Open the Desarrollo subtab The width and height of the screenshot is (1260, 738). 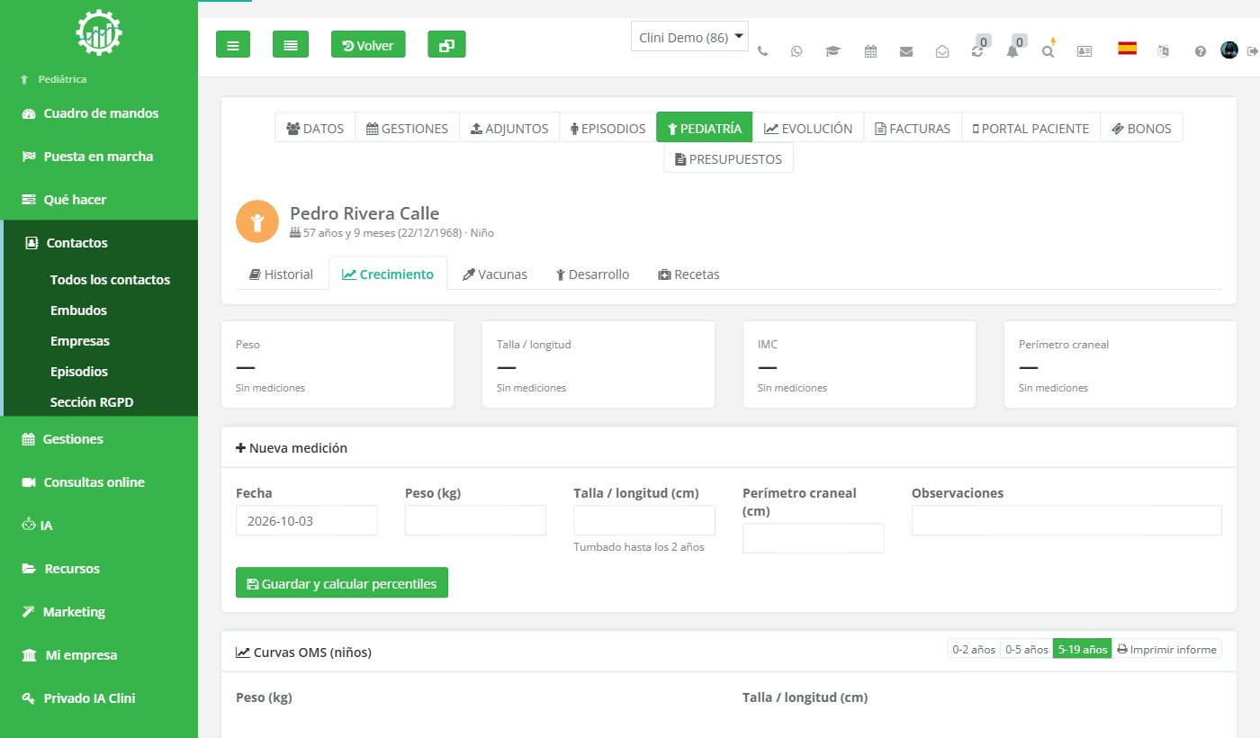(x=592, y=274)
